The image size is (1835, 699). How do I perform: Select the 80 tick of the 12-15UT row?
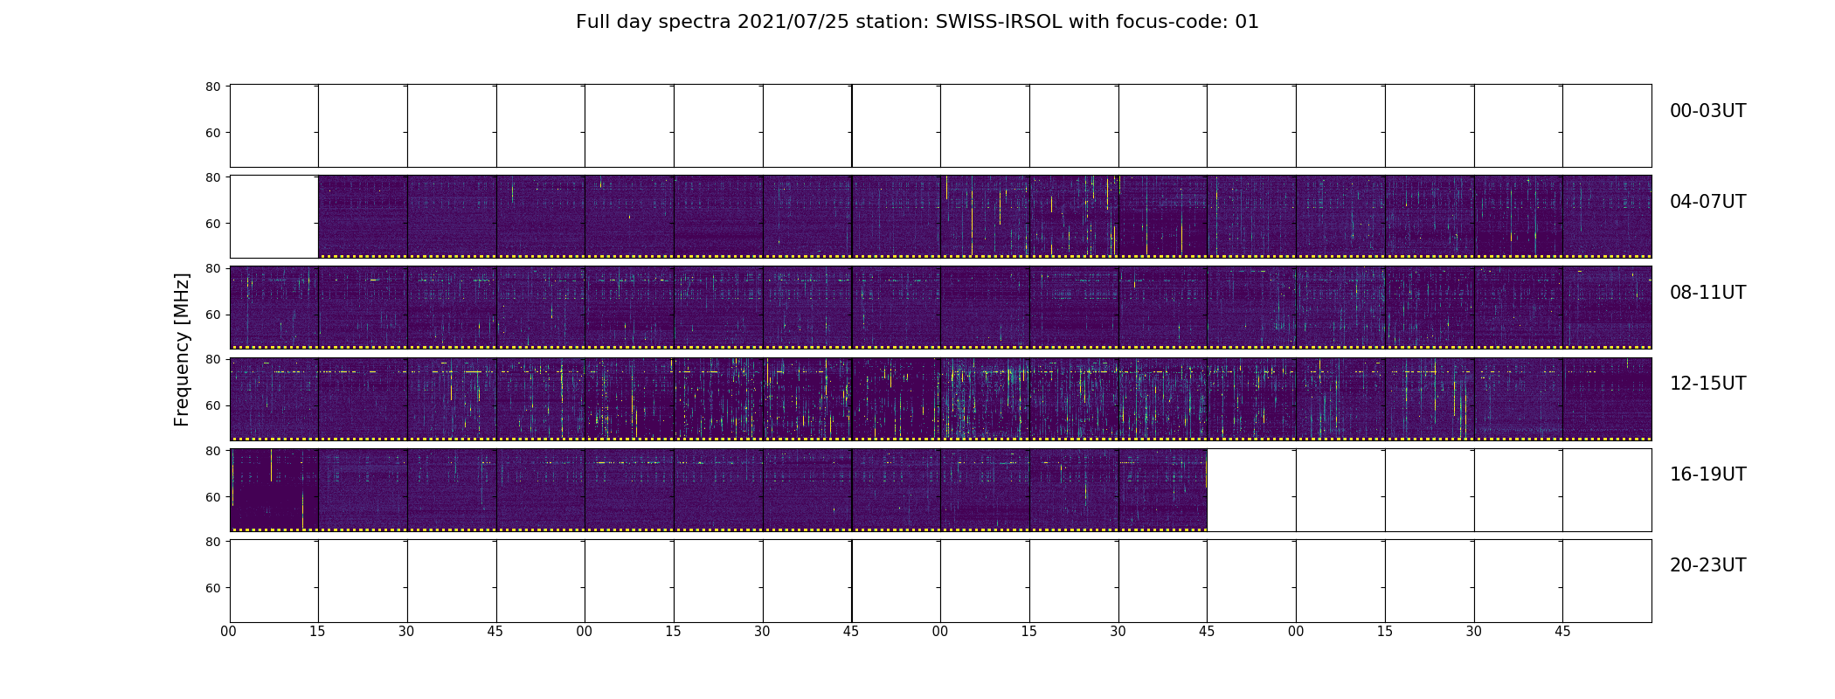click(x=212, y=359)
